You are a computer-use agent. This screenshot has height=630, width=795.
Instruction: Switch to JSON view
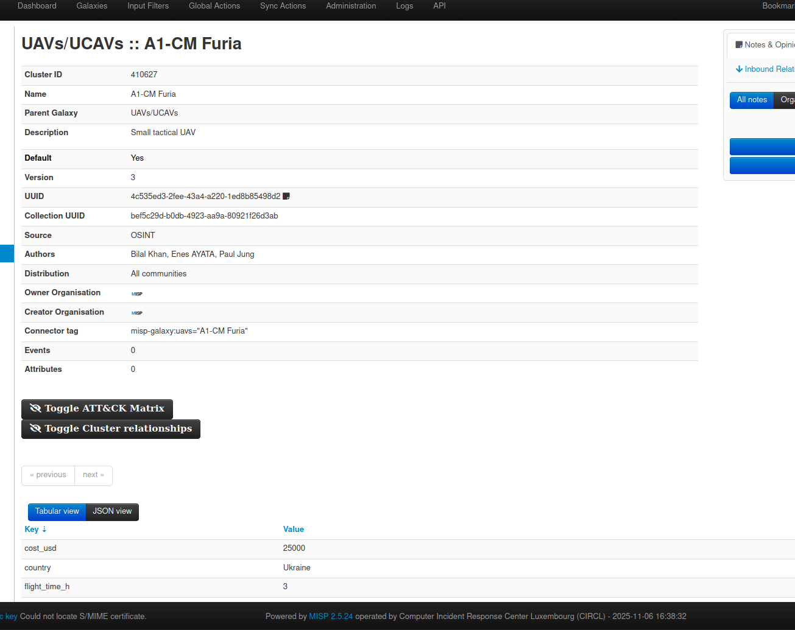coord(112,512)
